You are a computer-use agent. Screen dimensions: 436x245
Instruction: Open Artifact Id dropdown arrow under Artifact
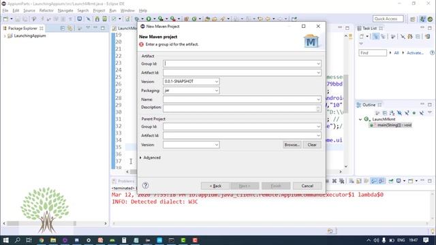(318, 73)
